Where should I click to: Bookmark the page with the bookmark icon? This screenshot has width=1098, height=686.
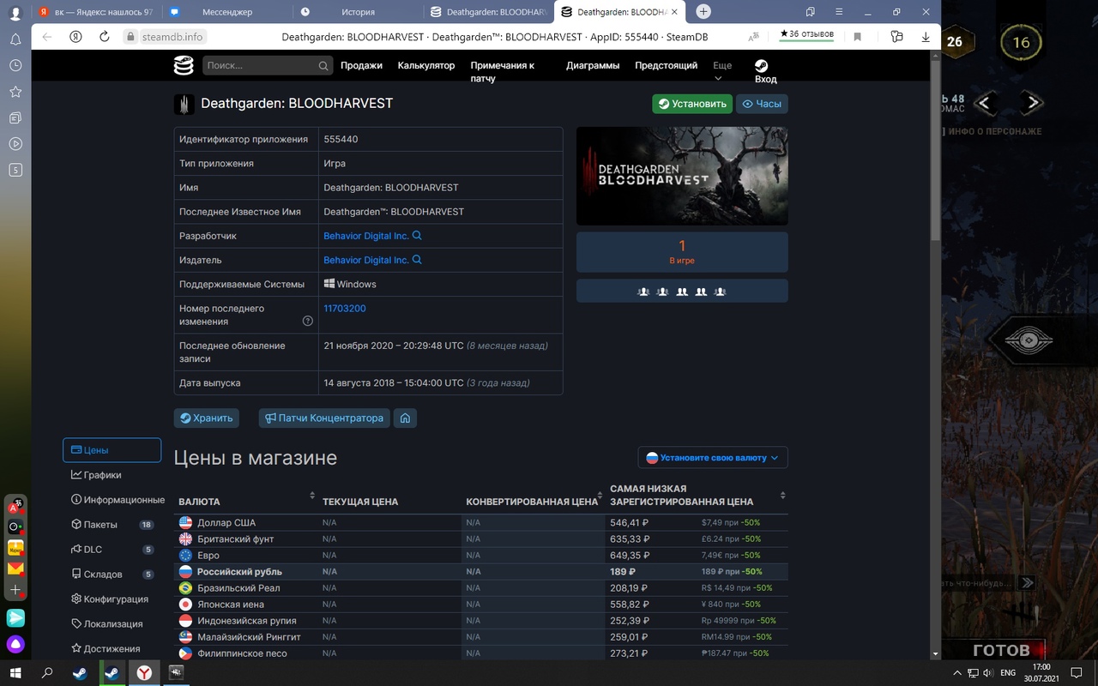click(857, 37)
